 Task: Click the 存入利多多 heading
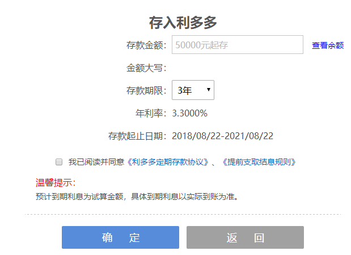coord(183,22)
